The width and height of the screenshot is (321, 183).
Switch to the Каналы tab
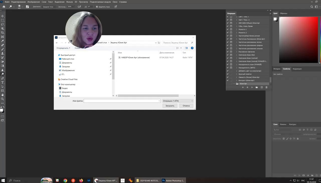pyautogui.click(x=283, y=124)
